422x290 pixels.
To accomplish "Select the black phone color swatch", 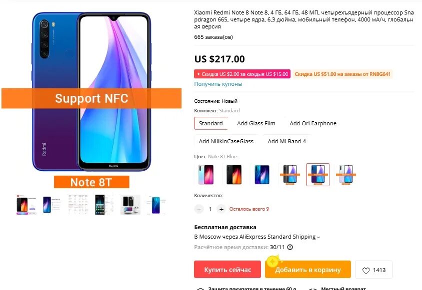I will click(234, 175).
